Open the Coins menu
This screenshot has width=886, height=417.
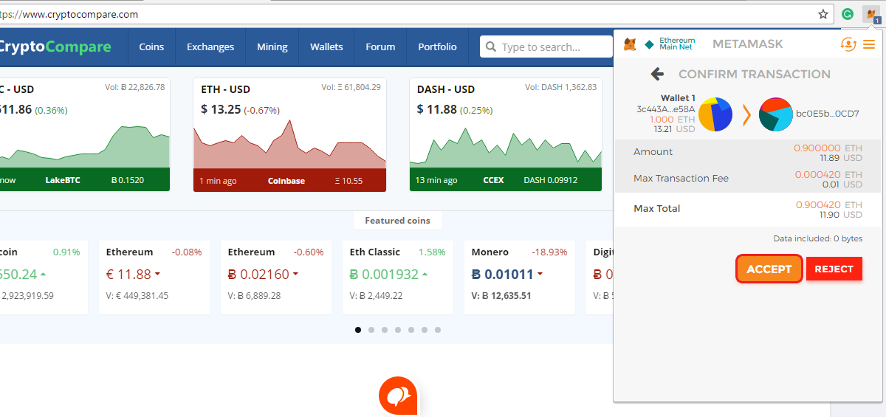151,46
